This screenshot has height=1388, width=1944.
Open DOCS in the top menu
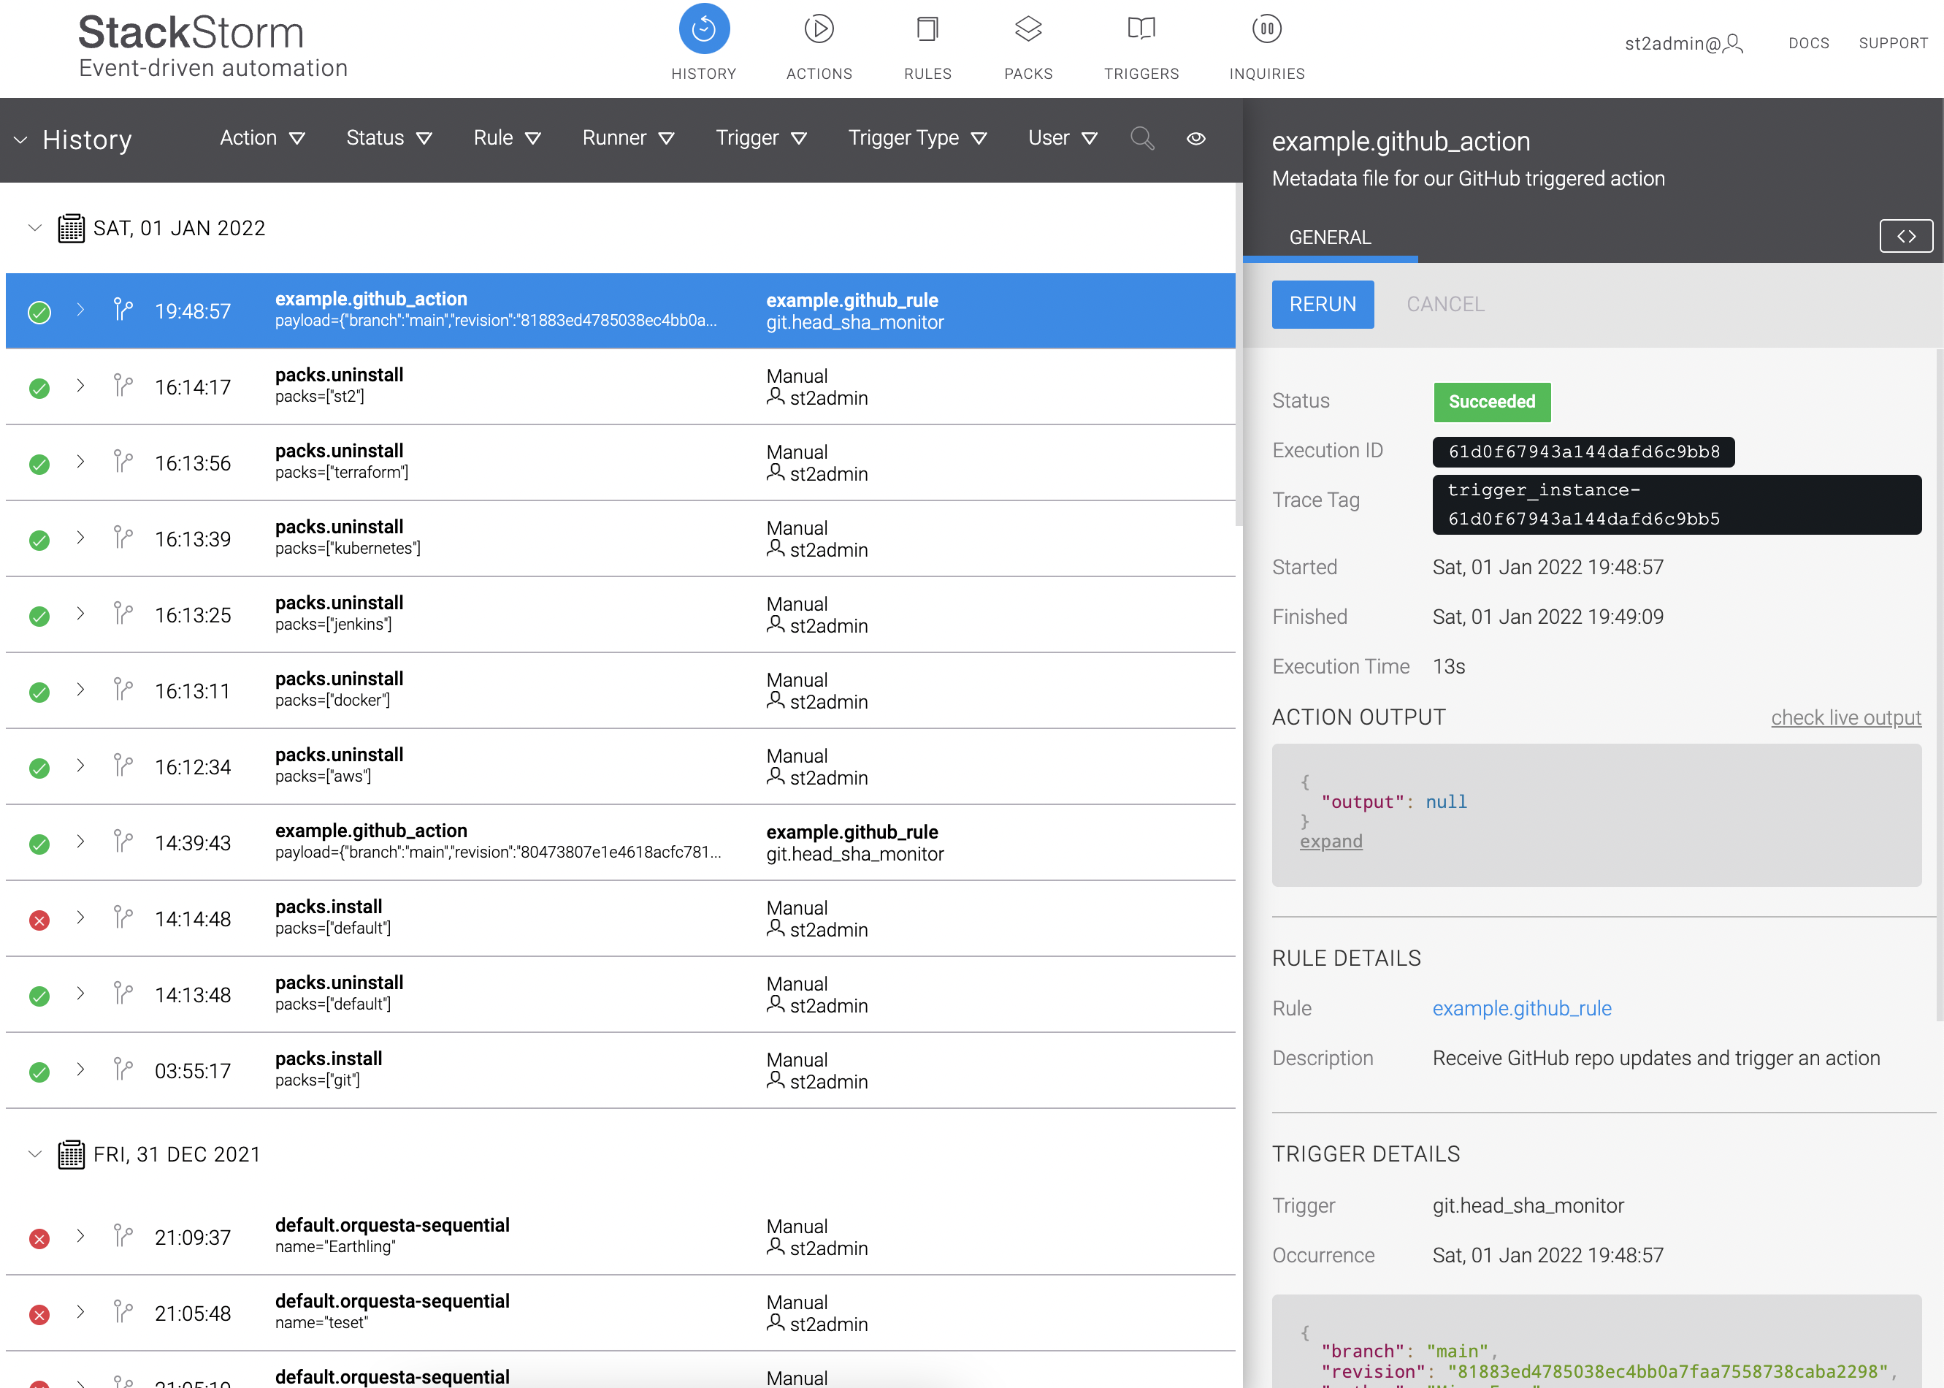pyautogui.click(x=1808, y=44)
